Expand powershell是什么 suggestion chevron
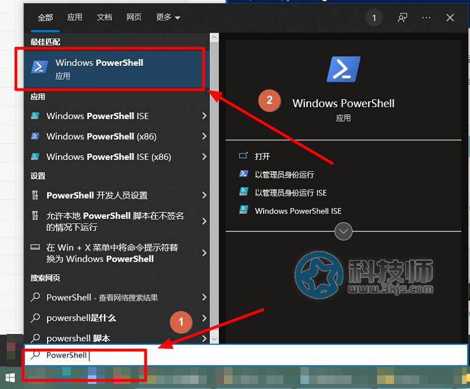 [204, 317]
